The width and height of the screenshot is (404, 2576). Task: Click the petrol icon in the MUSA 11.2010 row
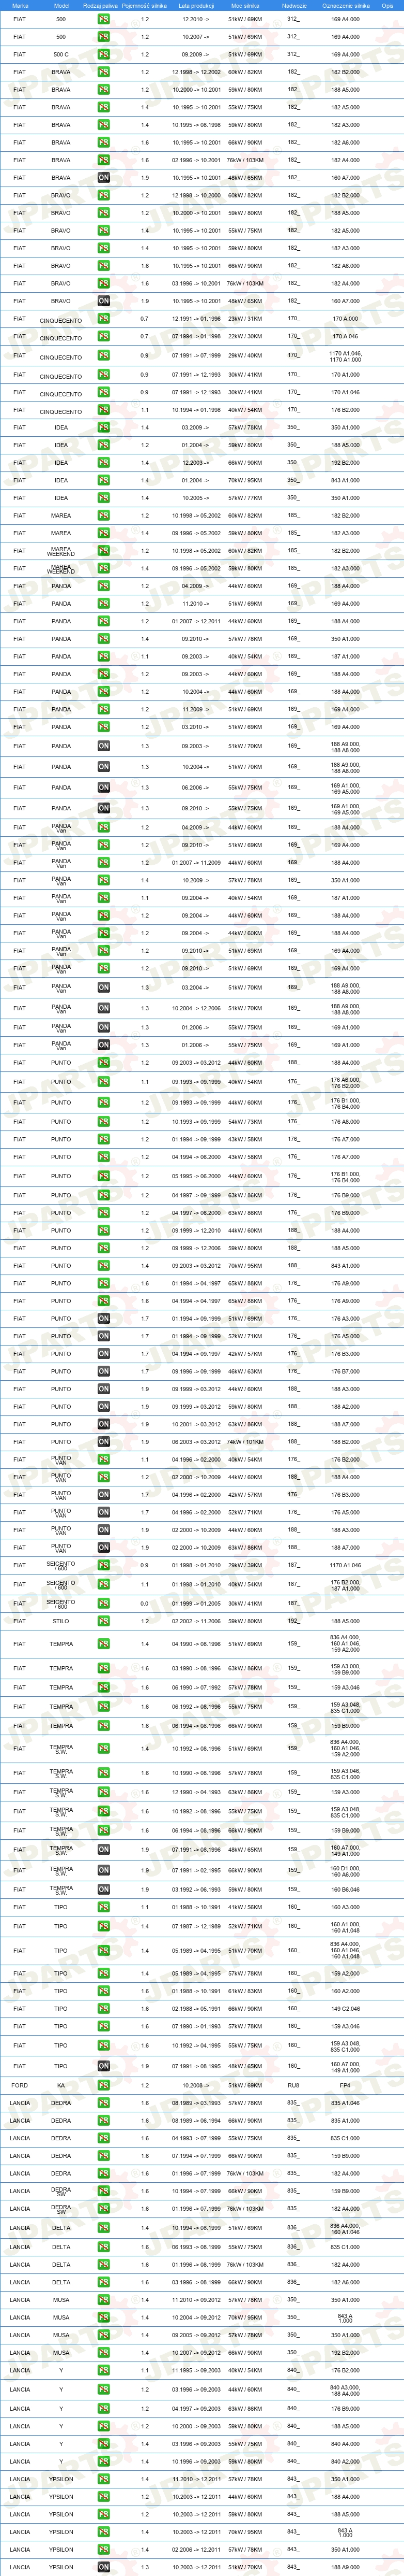(104, 2299)
